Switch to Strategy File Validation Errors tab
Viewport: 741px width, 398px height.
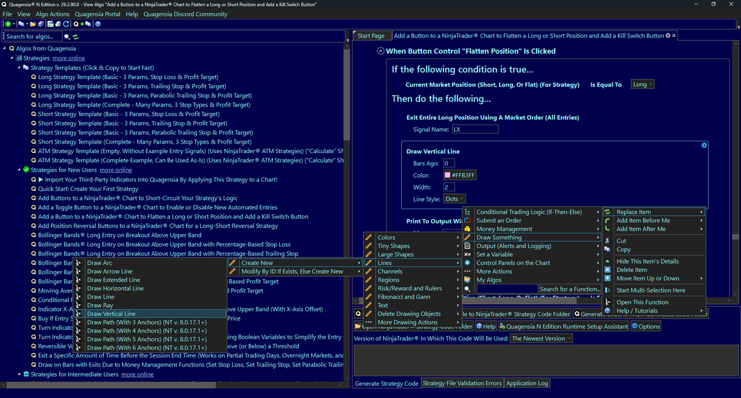click(463, 383)
